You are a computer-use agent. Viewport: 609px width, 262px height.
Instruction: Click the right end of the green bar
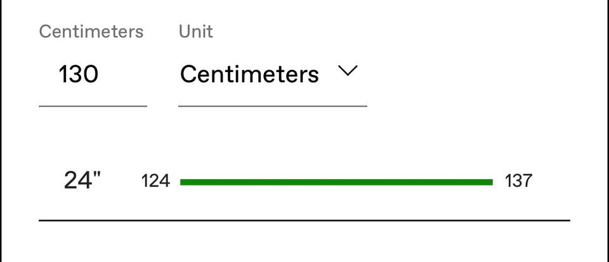[490, 182]
